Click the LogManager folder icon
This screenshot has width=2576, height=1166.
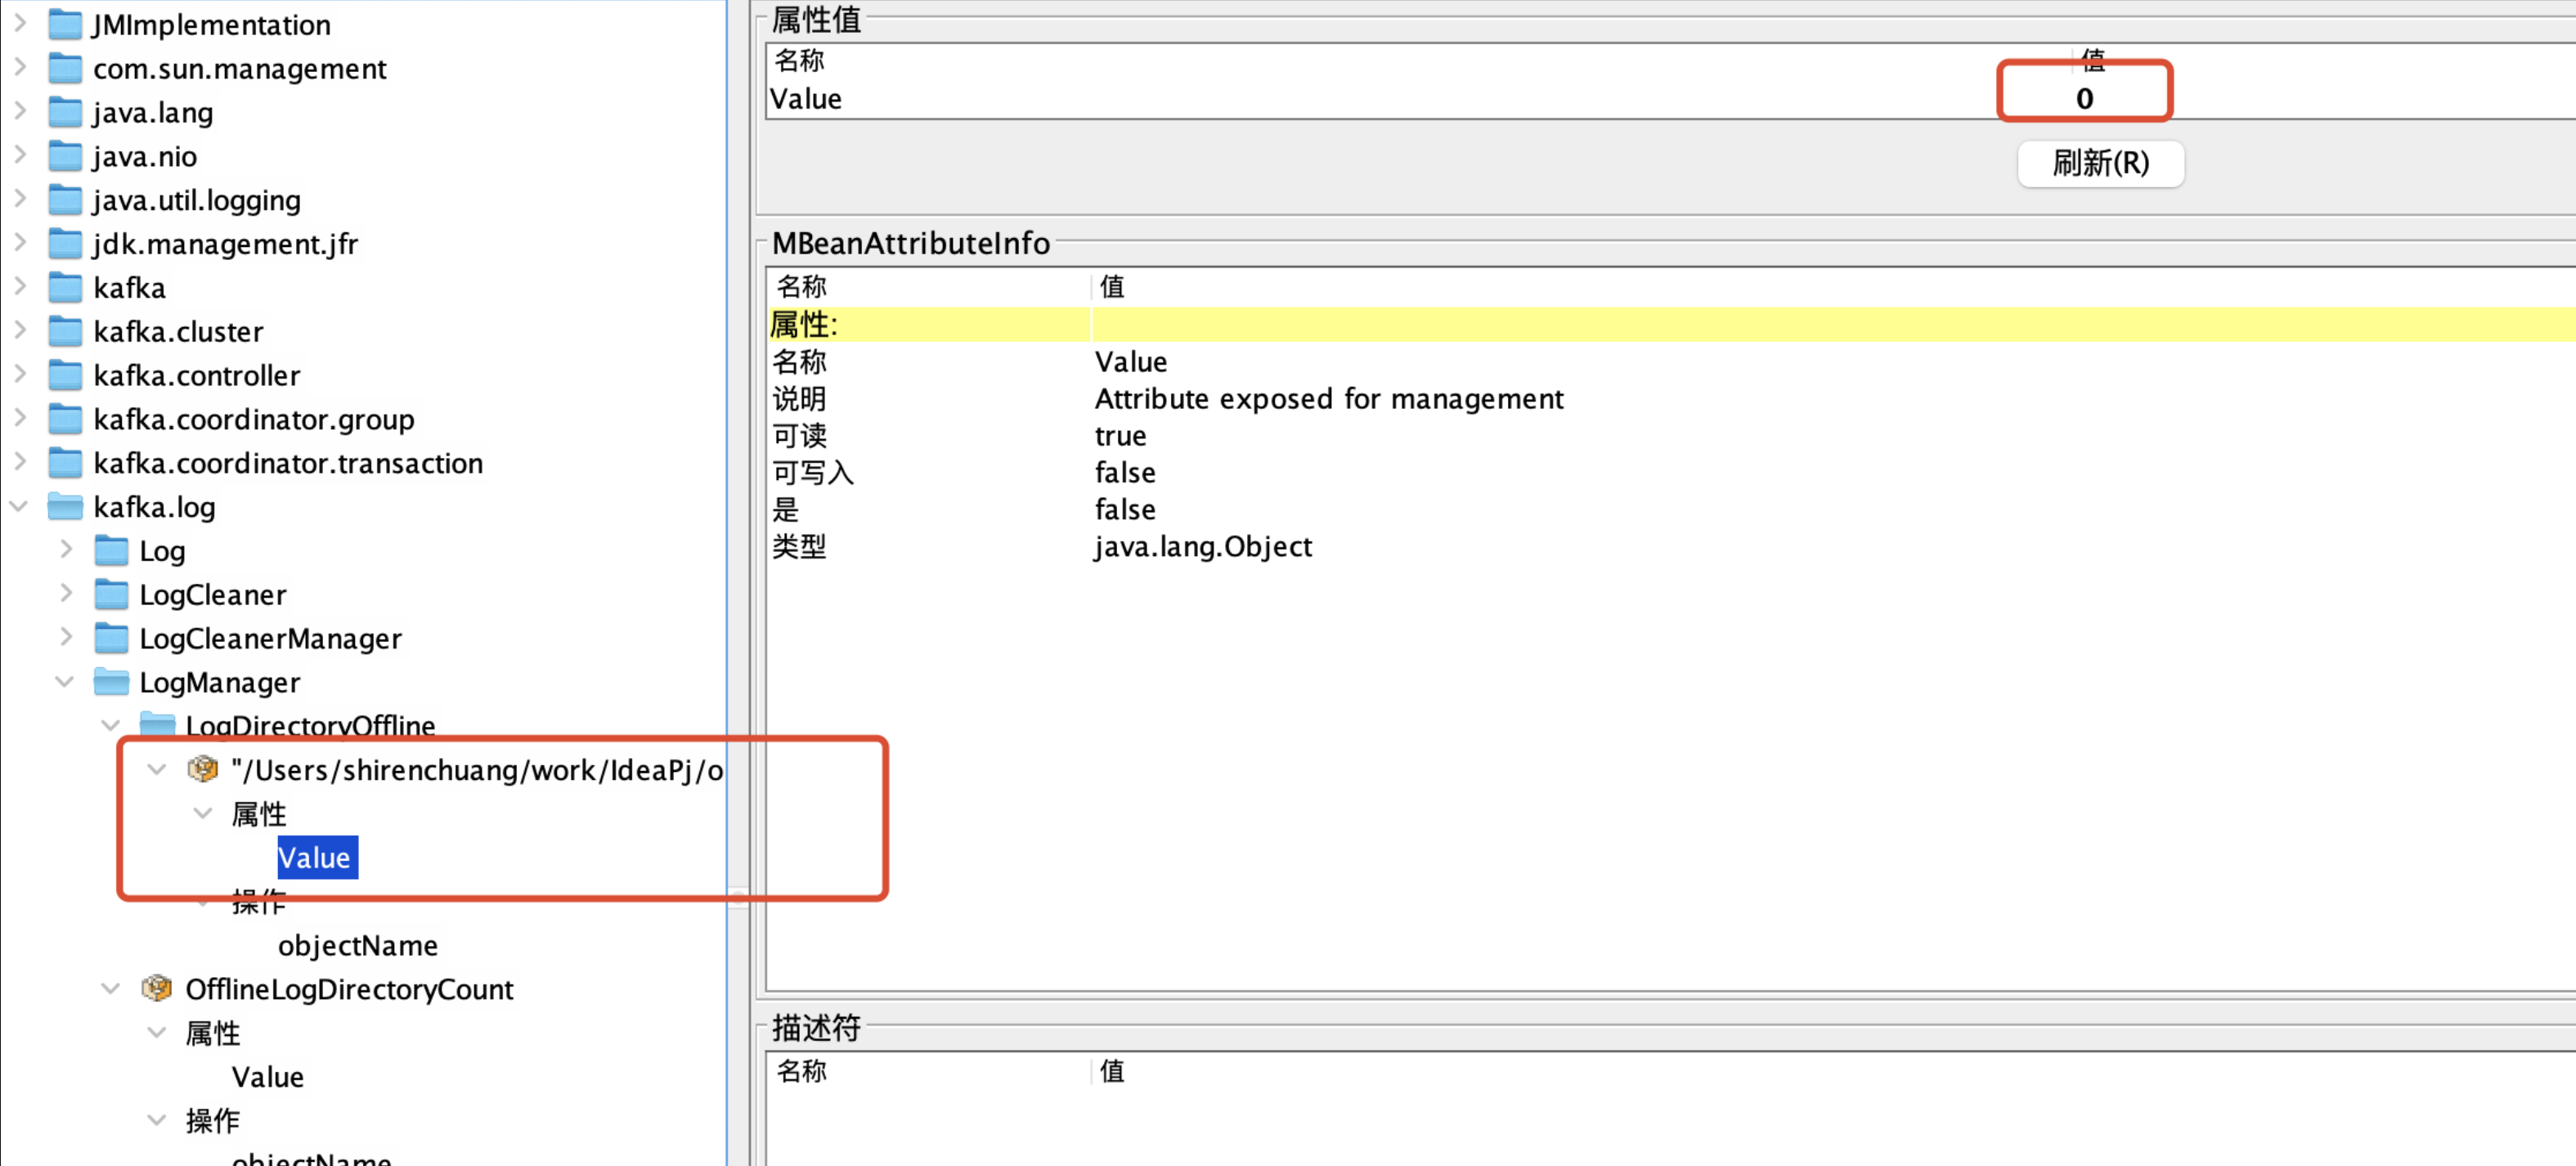coord(111,682)
